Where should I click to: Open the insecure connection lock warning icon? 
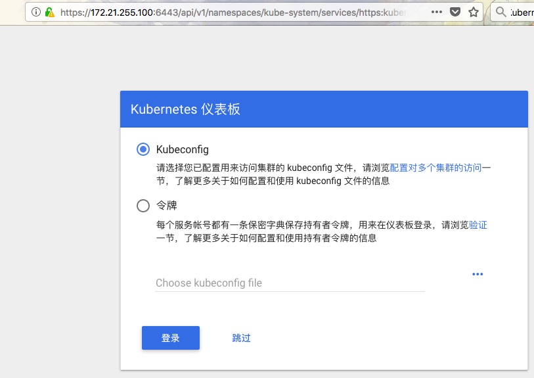point(50,12)
